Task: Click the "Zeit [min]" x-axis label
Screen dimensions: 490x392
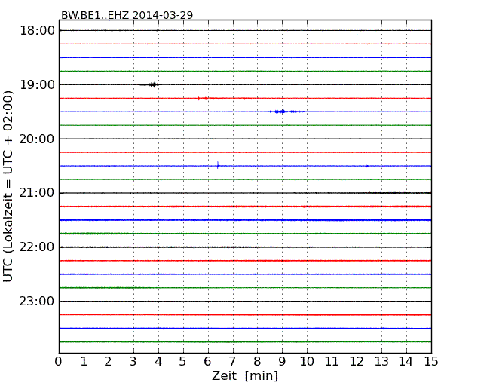Action: coord(245,375)
